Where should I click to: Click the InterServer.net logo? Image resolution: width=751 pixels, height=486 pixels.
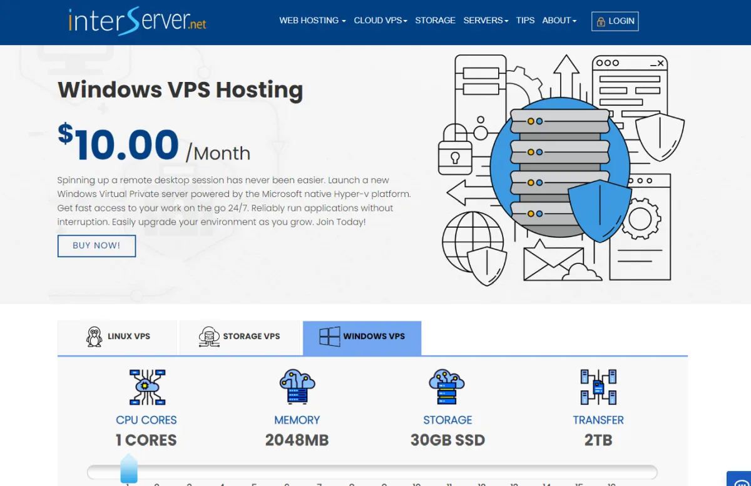(137, 21)
